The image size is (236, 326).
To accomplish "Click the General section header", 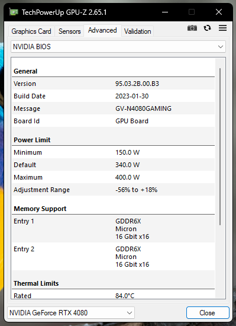I will 25,71.
